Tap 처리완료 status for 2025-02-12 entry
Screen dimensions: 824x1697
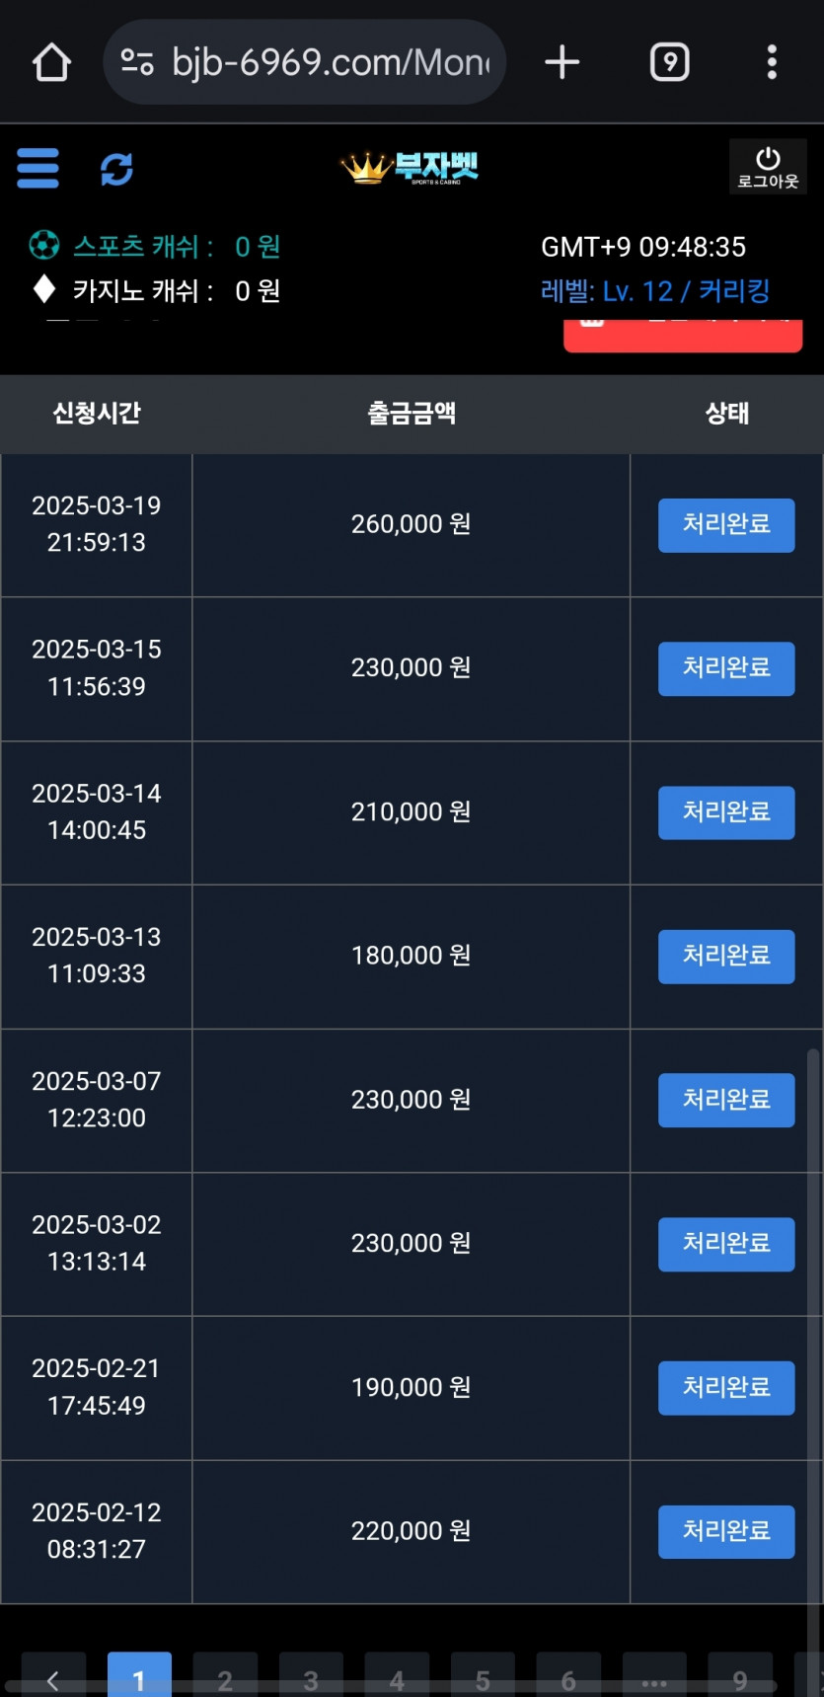pyautogui.click(x=726, y=1532)
